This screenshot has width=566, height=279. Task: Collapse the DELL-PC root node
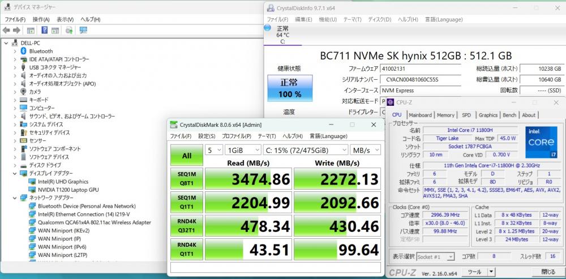coord(6,42)
